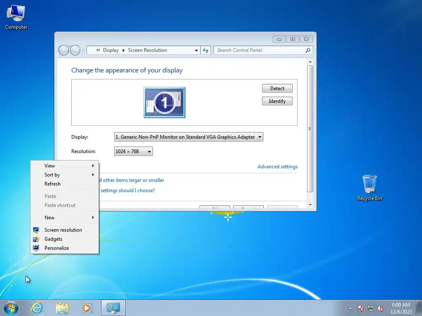Launch Internet Explorer from taskbar
The height and width of the screenshot is (316, 422).
[x=37, y=308]
